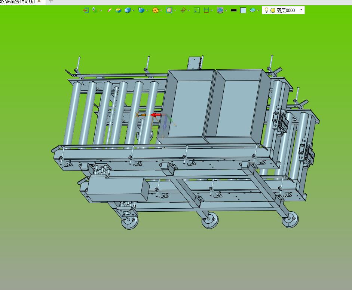Open the layer-stack icon dropdown arrow
The height and width of the screenshot is (290, 352).
[258, 10]
